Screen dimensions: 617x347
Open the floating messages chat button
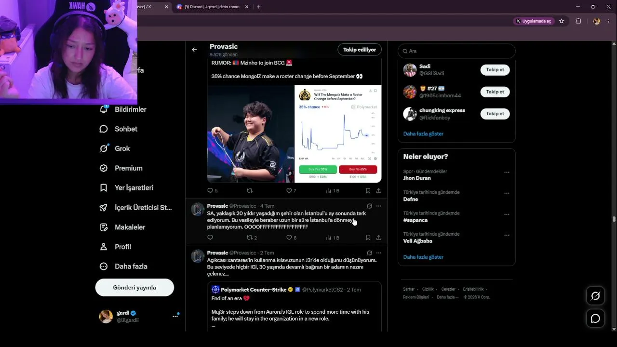(x=595, y=319)
